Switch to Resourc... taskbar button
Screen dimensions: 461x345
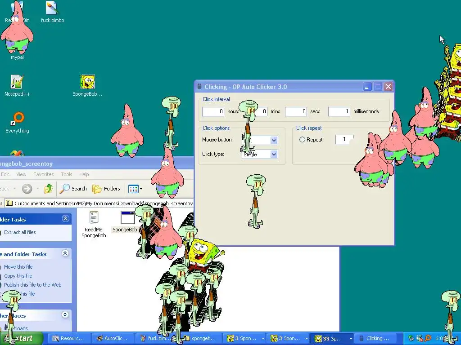(68, 339)
